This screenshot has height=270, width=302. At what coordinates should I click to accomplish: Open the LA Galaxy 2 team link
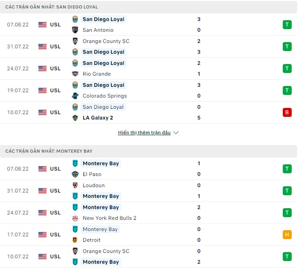[98, 118]
